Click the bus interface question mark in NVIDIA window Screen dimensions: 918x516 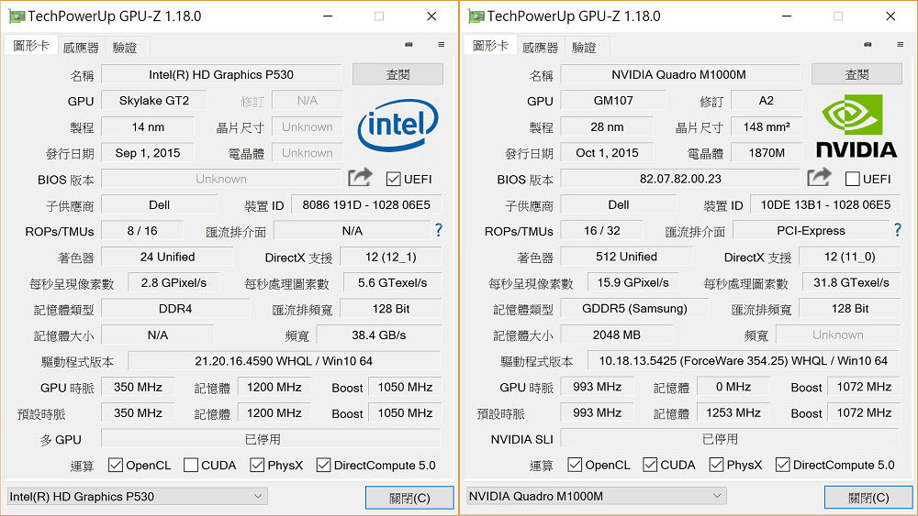(x=898, y=230)
